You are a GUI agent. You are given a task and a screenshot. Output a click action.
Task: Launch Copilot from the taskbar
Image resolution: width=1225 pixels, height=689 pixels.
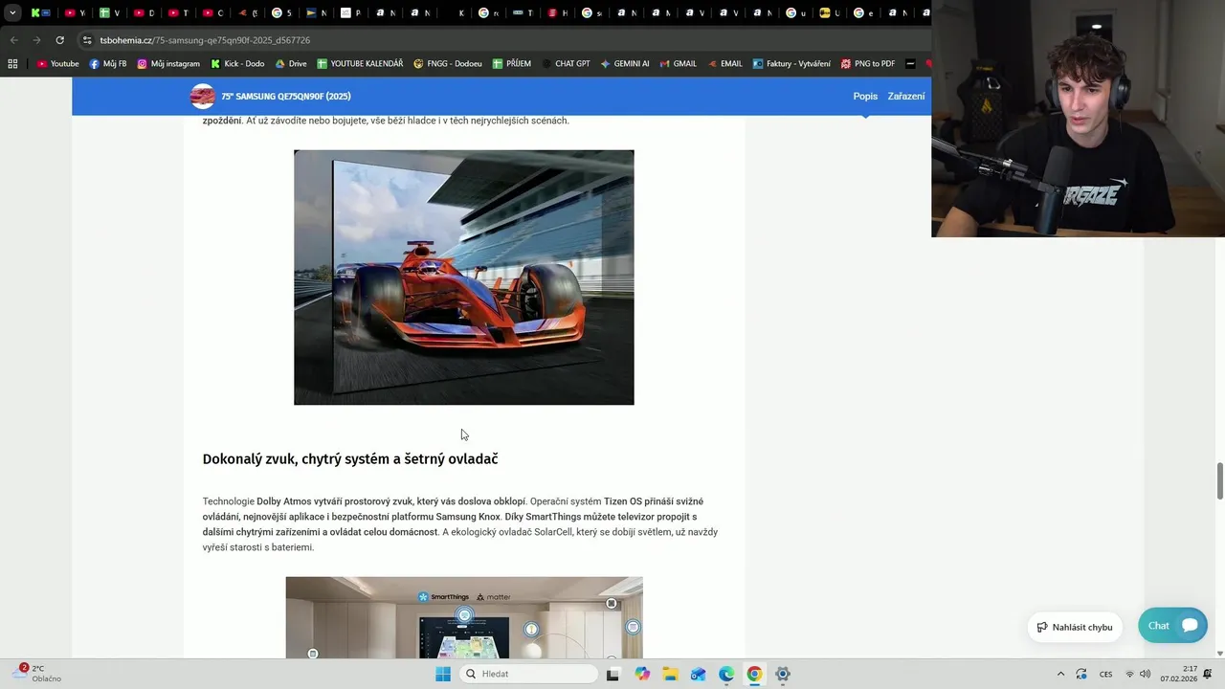[x=642, y=674]
